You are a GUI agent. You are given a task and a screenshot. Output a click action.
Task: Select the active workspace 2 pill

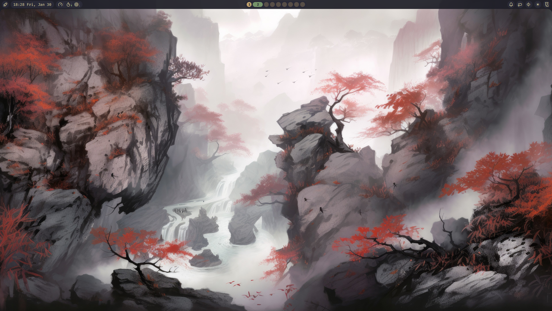pos(257,4)
